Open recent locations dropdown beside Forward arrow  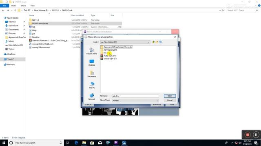pos(11,11)
